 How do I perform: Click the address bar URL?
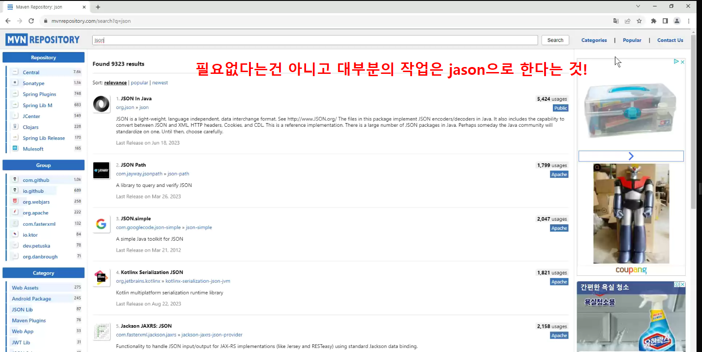tap(91, 21)
